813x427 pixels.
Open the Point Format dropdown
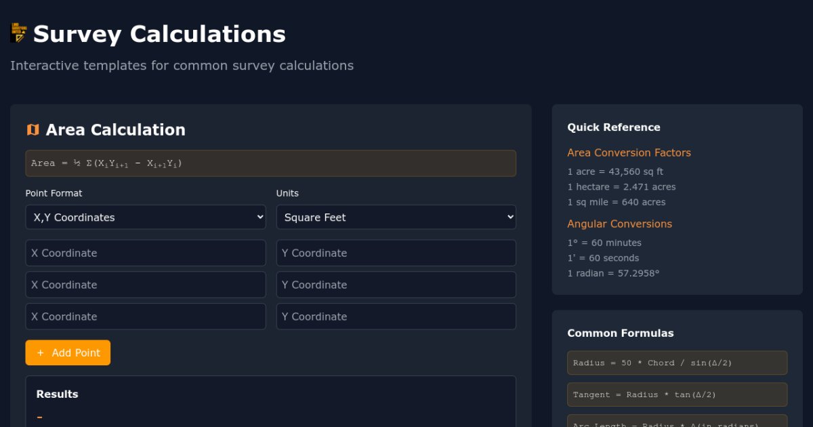146,218
